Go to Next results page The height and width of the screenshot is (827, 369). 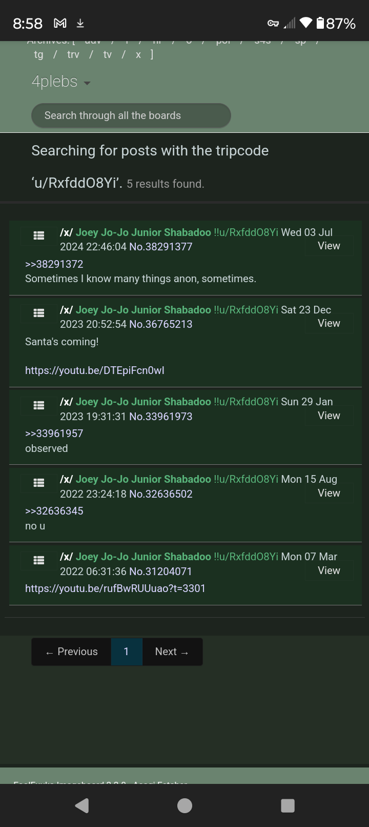point(172,652)
